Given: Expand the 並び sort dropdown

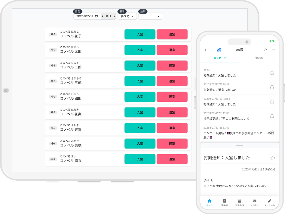Looking at the screenshot, I should 151,16.
